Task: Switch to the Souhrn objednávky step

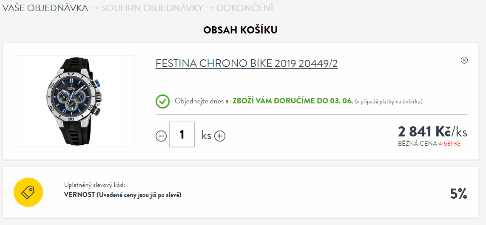Action: click(152, 8)
